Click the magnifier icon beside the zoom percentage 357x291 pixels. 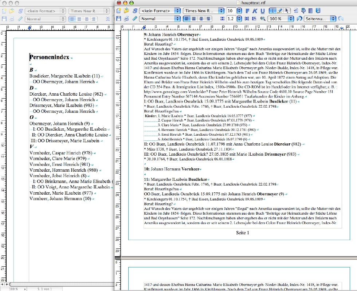(263, 19)
